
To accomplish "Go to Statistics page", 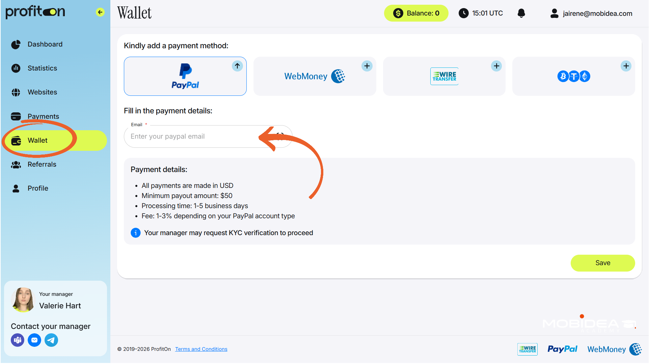I will [x=42, y=68].
